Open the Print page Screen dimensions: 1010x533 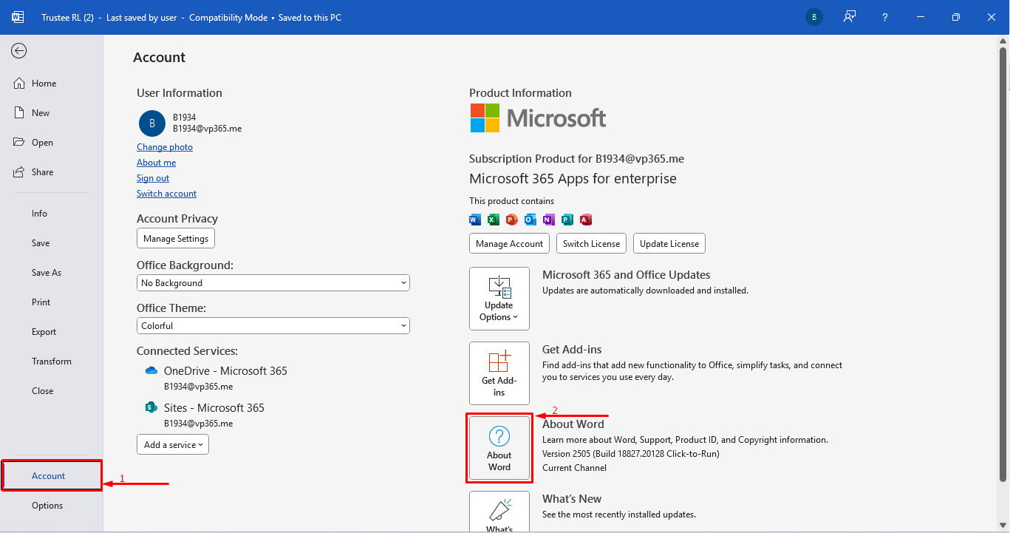click(x=52, y=302)
